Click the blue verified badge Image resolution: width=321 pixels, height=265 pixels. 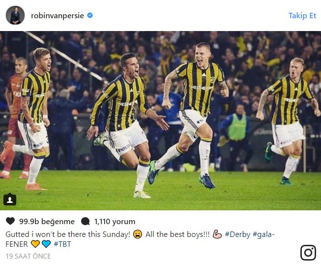click(90, 15)
